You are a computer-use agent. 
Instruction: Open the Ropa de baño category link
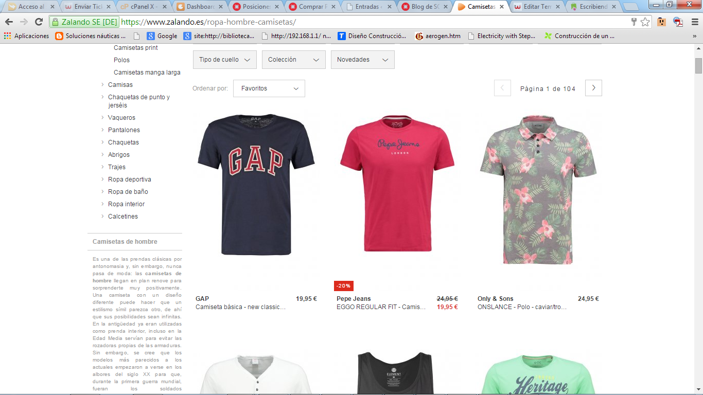pos(128,192)
